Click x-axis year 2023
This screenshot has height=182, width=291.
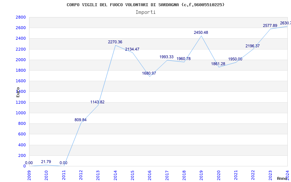pyautogui.click(x=270, y=175)
